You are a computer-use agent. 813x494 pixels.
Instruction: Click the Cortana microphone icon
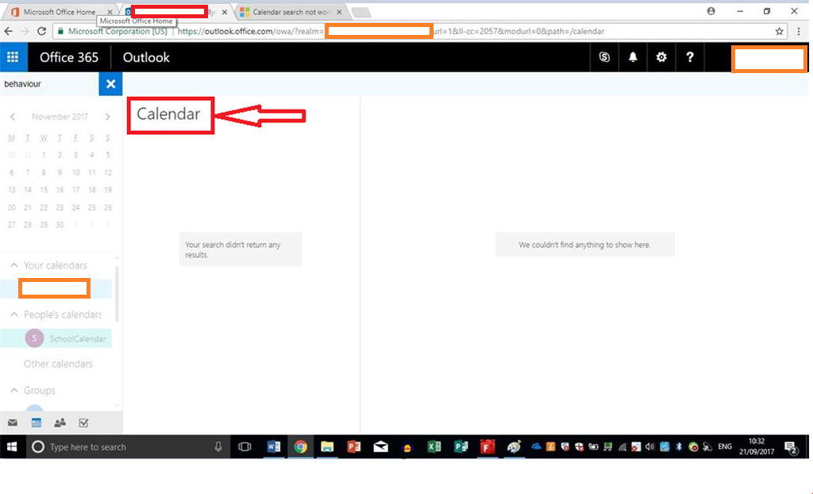click(218, 447)
